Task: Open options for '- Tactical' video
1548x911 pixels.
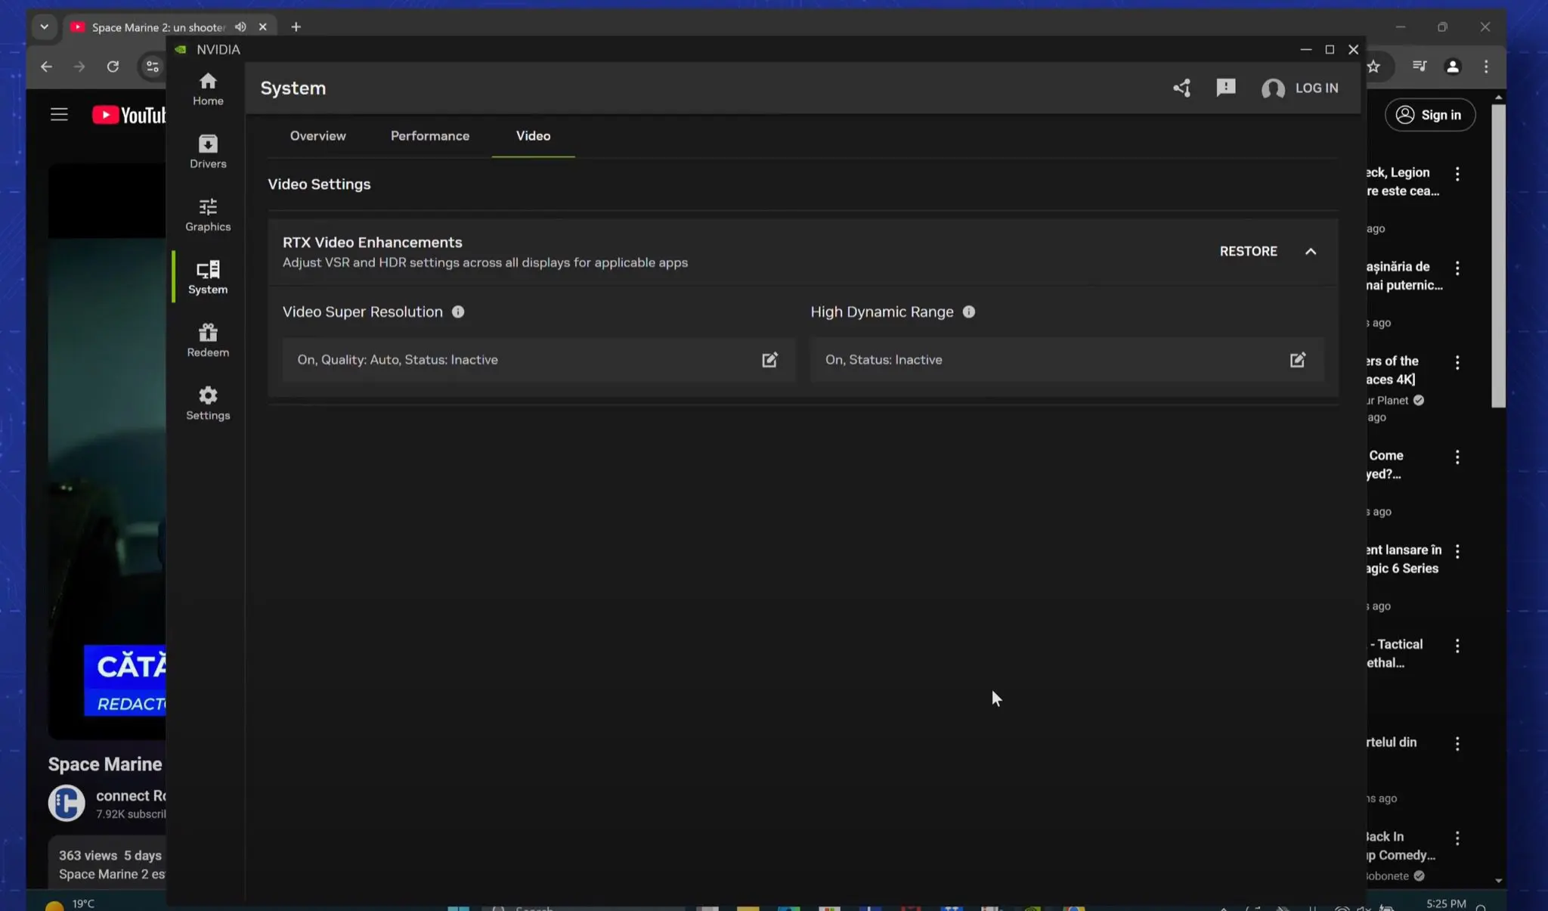Action: click(x=1457, y=646)
